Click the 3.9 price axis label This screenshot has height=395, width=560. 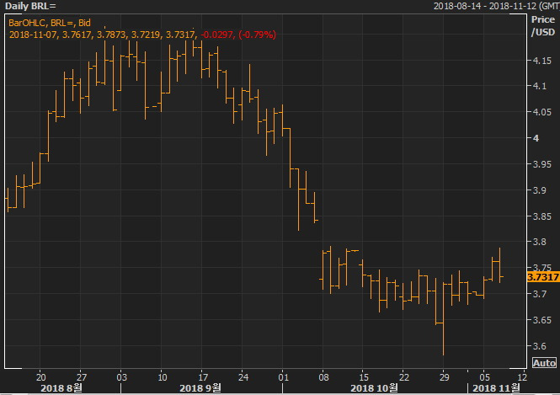[x=540, y=190]
